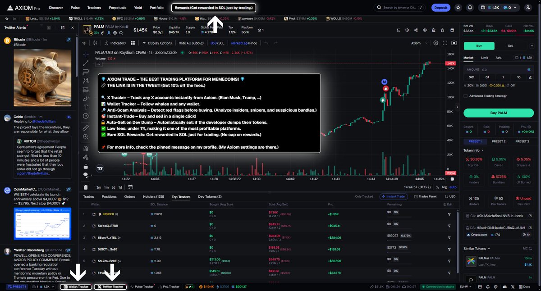Click the Indicators button
The width and height of the screenshot is (541, 291).
click(115, 43)
